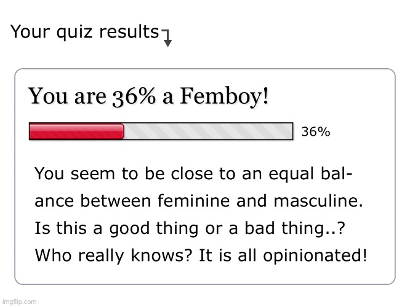
Task: Click the word 'masculine.' in the description
Action: click(x=318, y=201)
